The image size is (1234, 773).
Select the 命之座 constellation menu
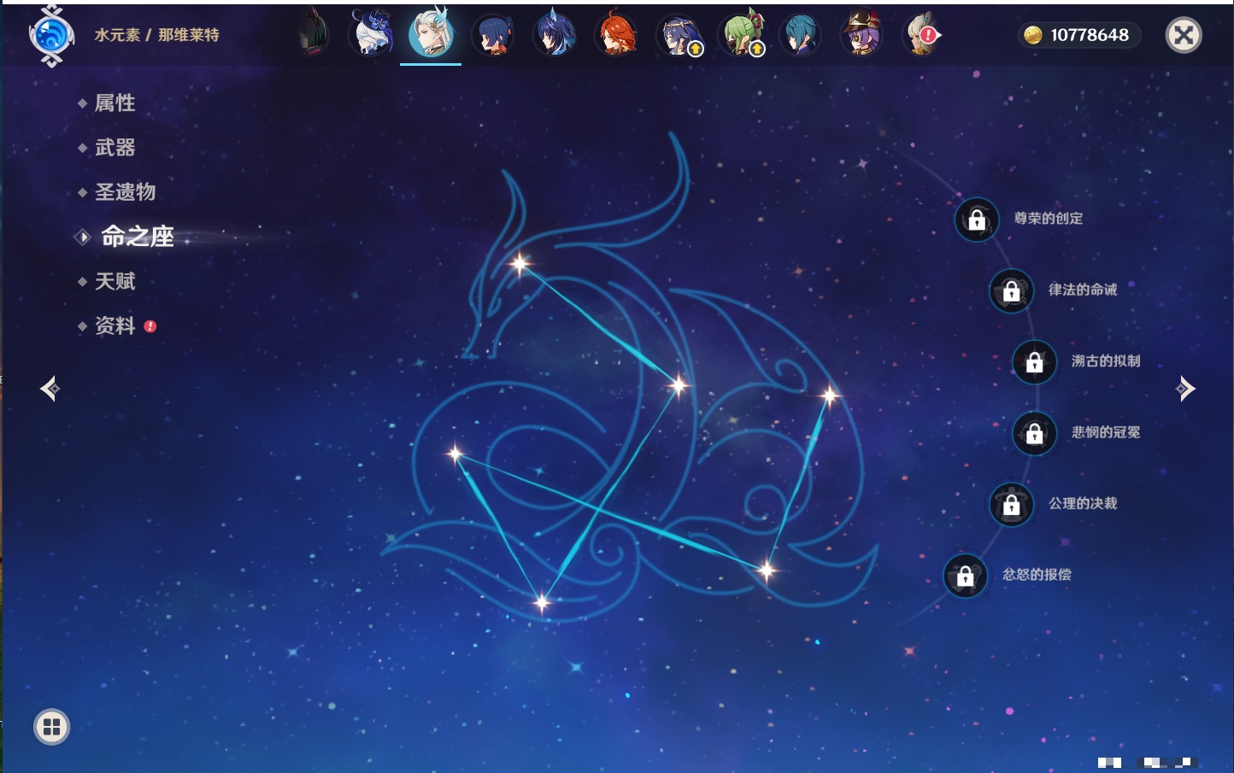(137, 237)
